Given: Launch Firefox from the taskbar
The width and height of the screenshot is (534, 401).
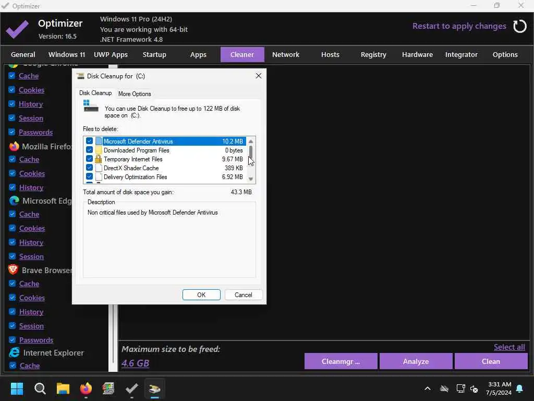Looking at the screenshot, I should click(86, 388).
